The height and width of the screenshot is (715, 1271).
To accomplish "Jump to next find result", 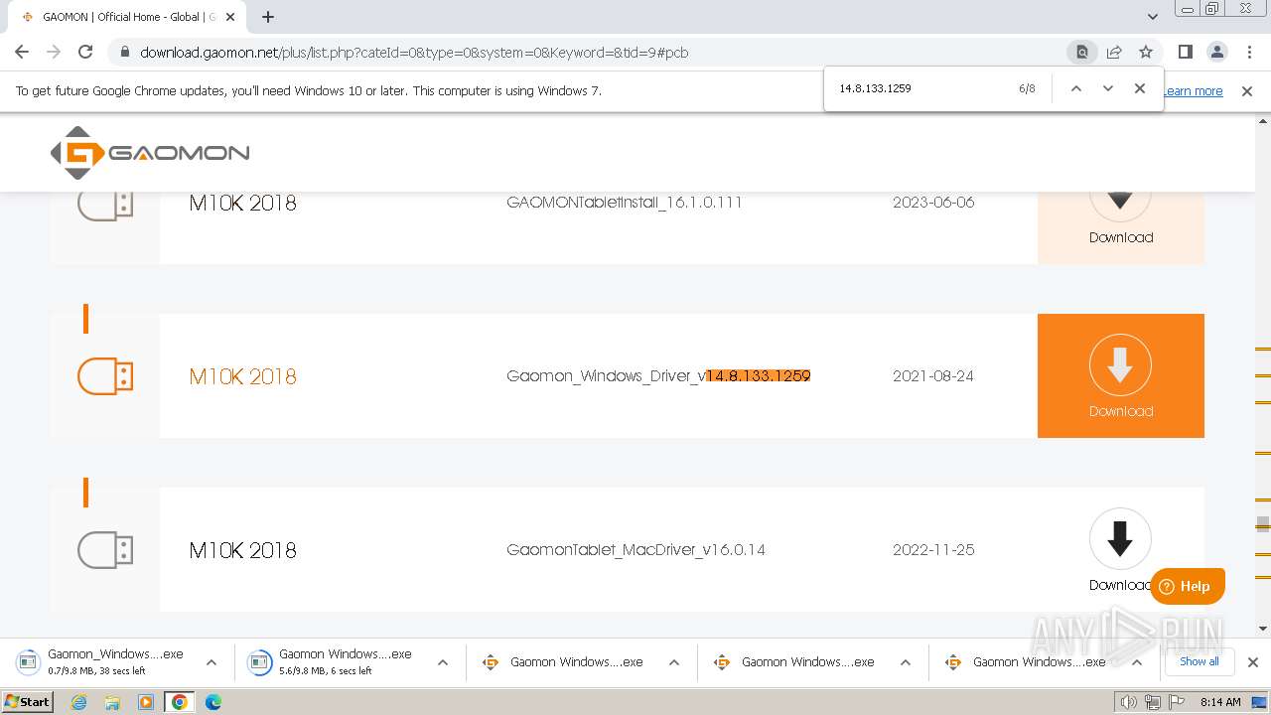I will click(1108, 88).
